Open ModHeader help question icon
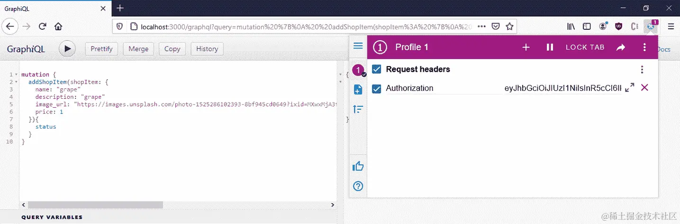The width and height of the screenshot is (680, 224). click(358, 186)
